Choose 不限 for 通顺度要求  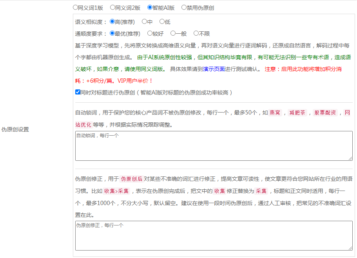[x=196, y=33]
